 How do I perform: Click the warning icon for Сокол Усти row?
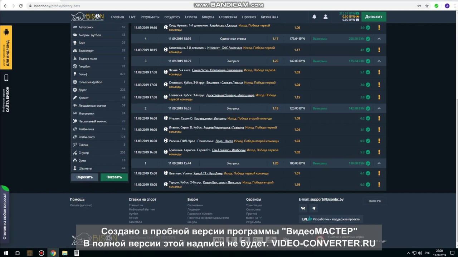[379, 72]
